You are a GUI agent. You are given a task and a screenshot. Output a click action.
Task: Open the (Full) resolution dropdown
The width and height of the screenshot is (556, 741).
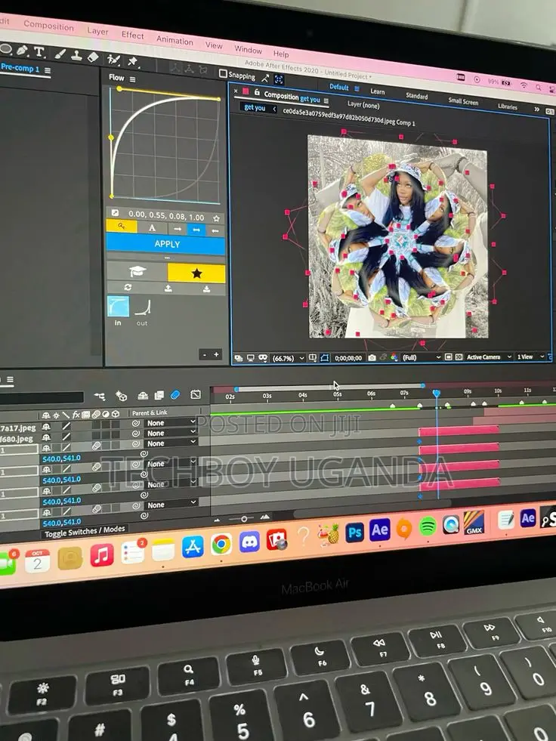pyautogui.click(x=421, y=357)
